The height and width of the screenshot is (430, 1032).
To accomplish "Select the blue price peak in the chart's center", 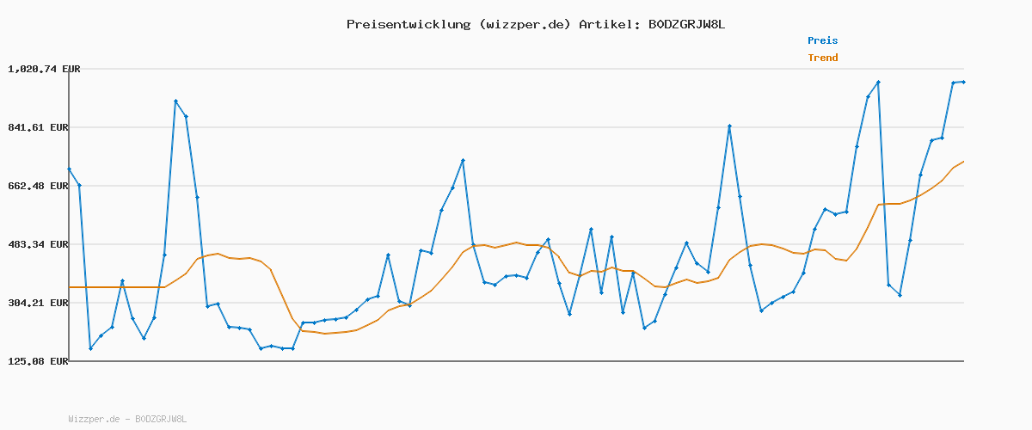I will [463, 161].
